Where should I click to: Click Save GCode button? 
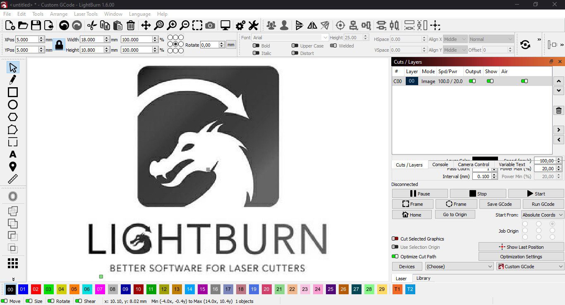point(500,204)
